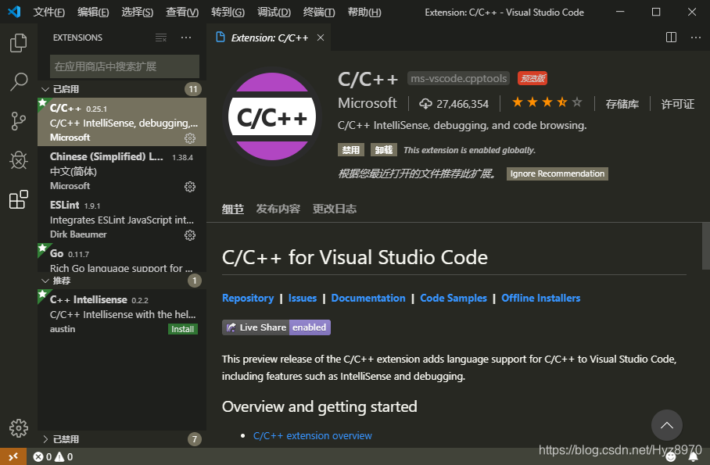The width and height of the screenshot is (710, 465).
Task: Click the star rating of C/C++ extension
Action: pos(547,102)
